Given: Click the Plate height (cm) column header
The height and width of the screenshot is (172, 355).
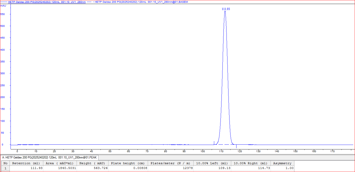Looking at the screenshot, I should point(128,163).
